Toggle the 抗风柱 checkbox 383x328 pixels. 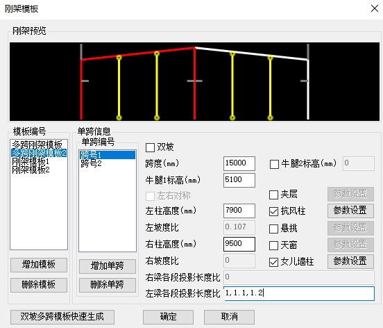273,211
